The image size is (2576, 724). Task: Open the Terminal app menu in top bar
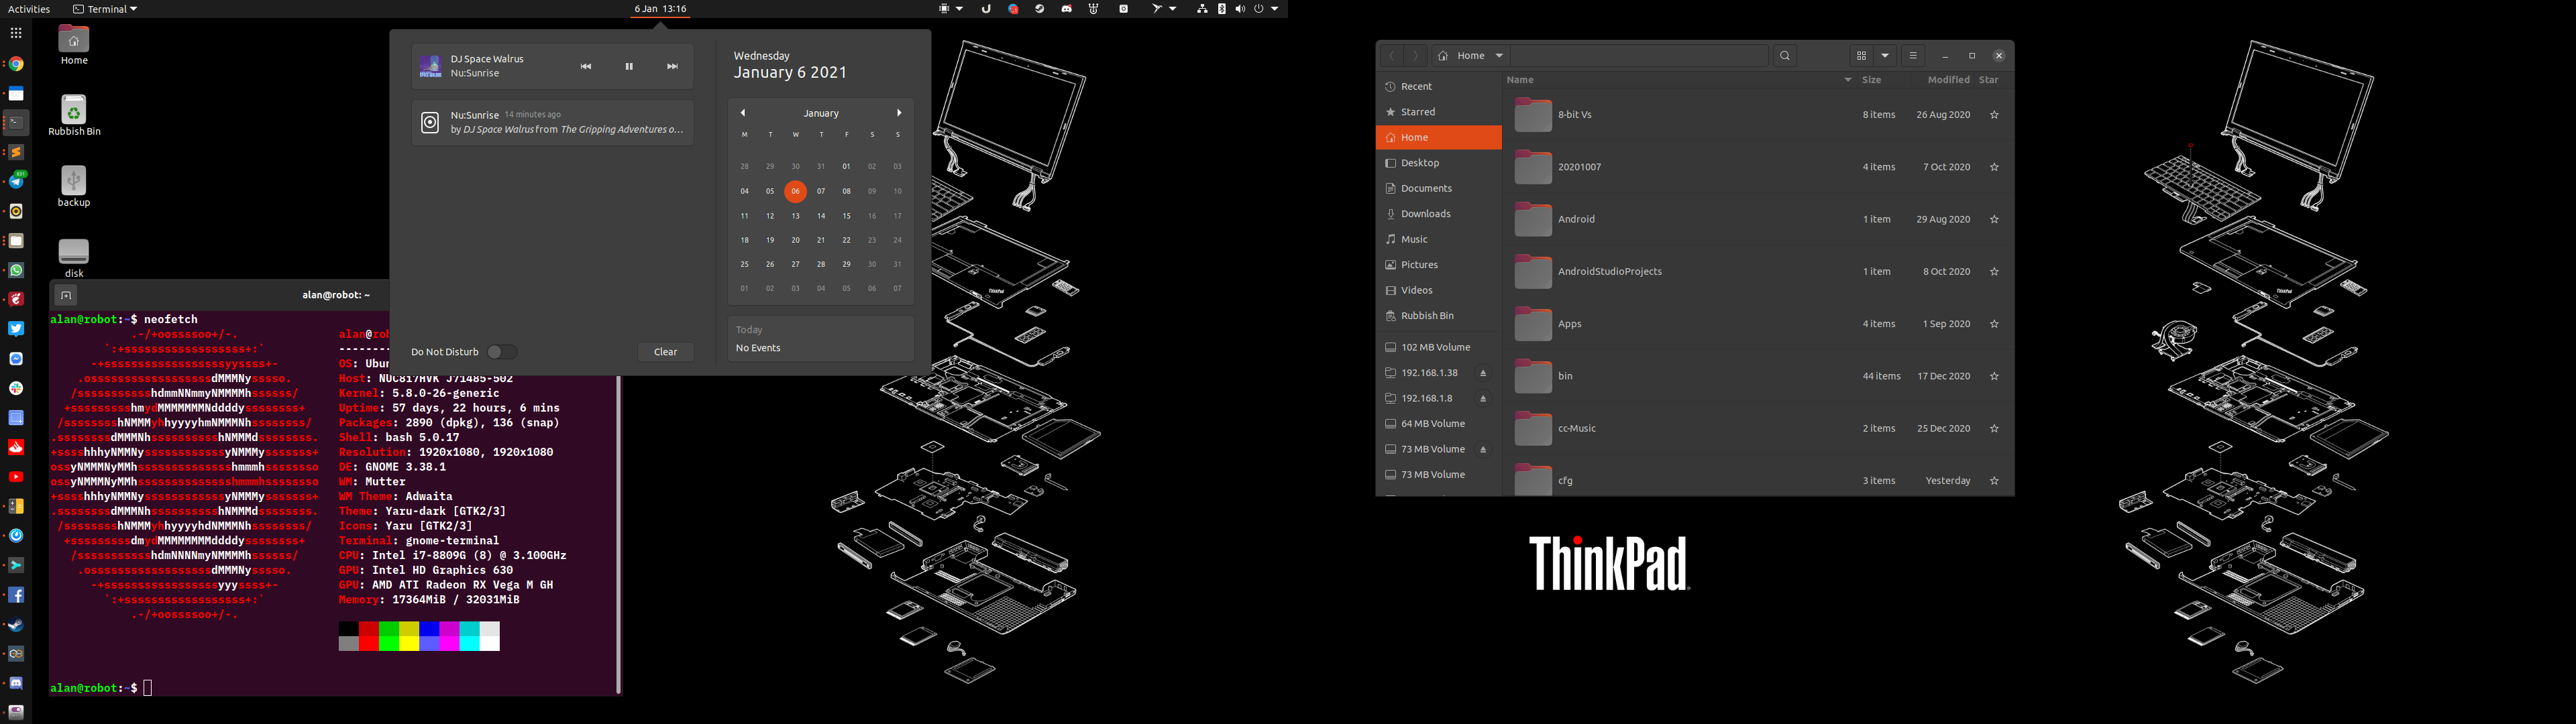pyautogui.click(x=105, y=9)
